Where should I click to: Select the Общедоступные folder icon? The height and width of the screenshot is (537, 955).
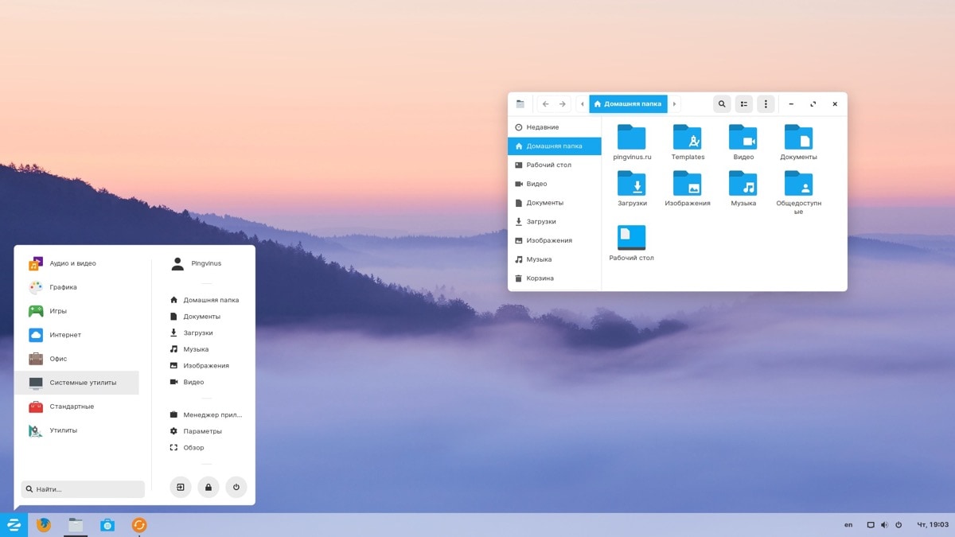click(x=799, y=184)
